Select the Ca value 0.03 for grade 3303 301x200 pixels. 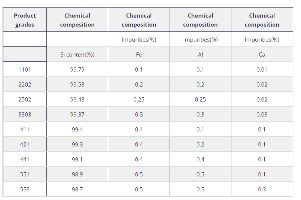coord(262,114)
